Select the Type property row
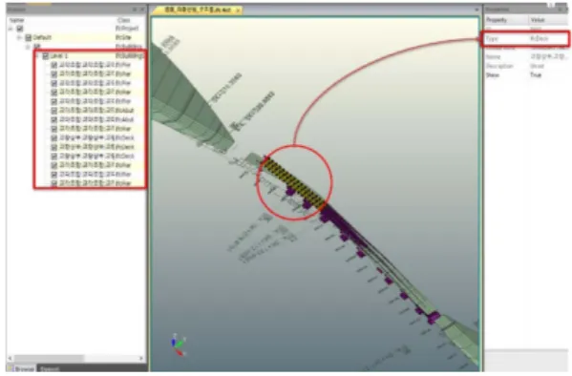Image resolution: width=572 pixels, height=376 pixels. click(x=525, y=39)
